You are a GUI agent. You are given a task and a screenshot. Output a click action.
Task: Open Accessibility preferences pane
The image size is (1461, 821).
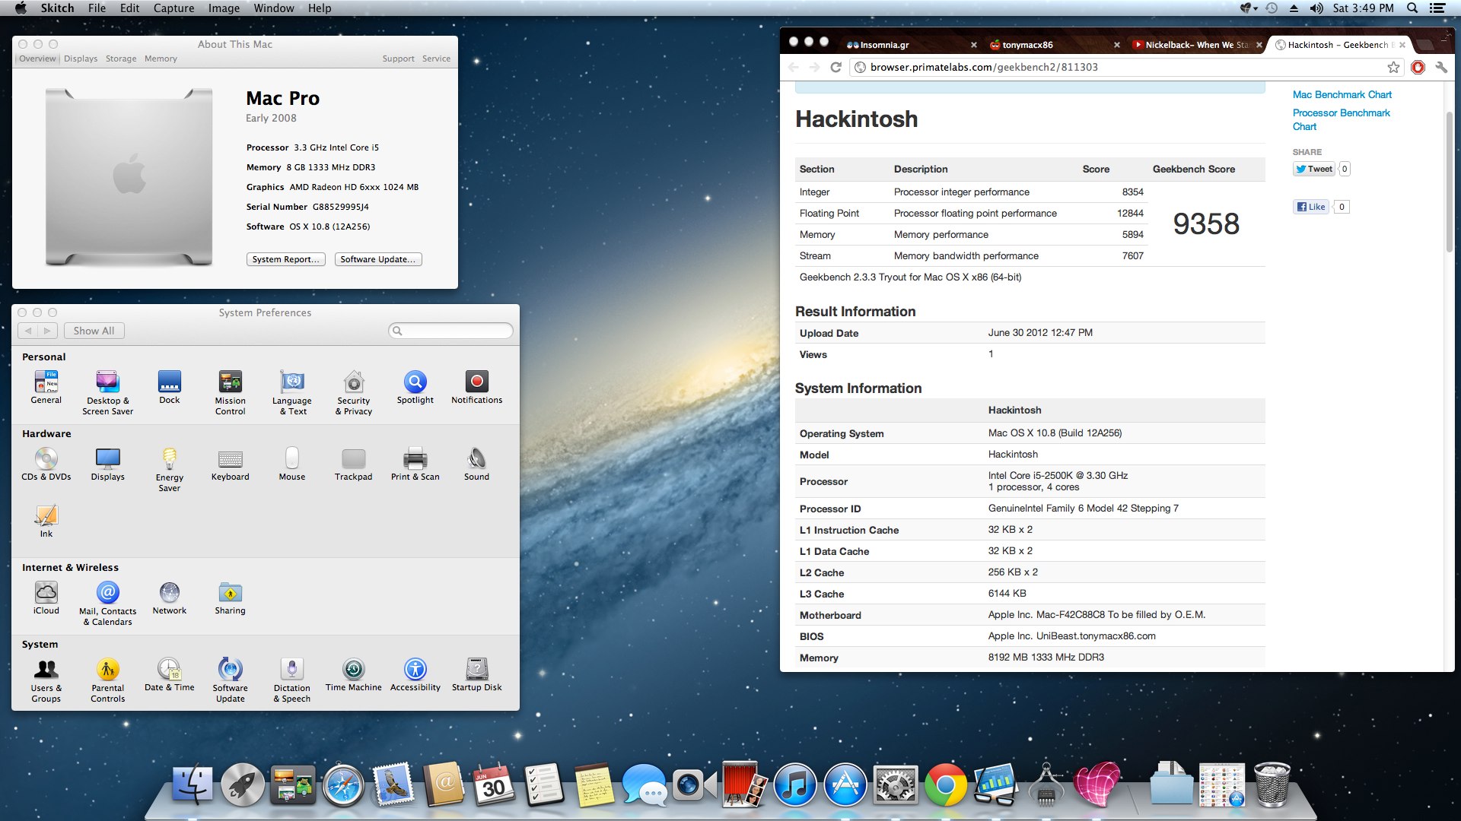[415, 674]
